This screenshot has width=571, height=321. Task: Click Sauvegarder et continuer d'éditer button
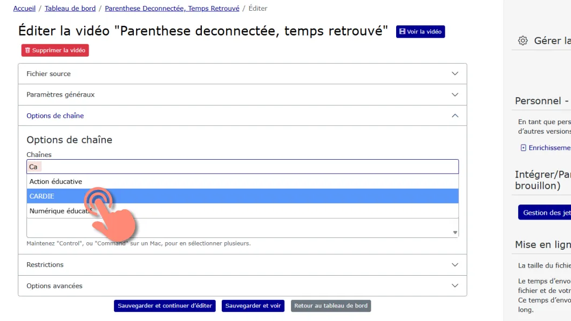coord(165,306)
